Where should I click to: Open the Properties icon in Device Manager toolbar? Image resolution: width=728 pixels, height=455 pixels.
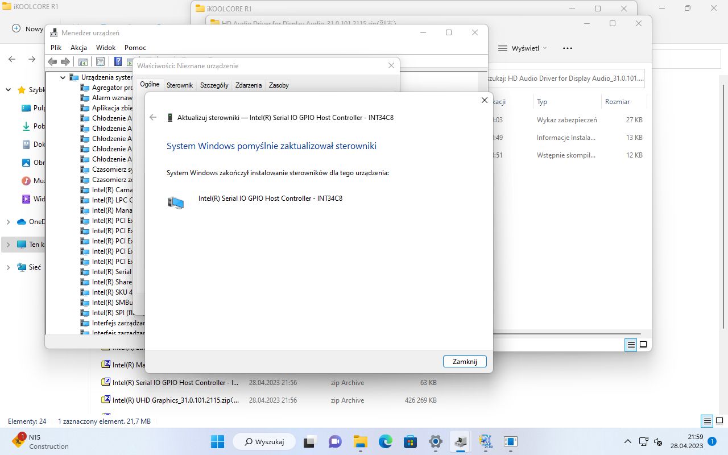(100, 61)
